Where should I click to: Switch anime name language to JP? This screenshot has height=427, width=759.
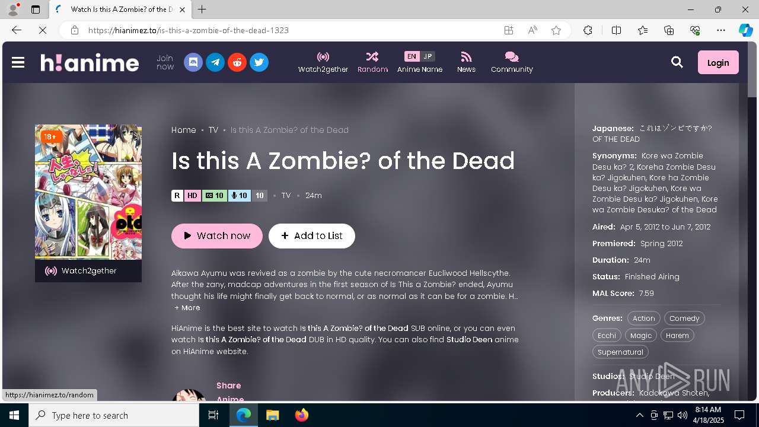pos(428,56)
